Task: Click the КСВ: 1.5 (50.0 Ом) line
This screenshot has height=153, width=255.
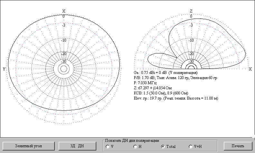Action: 161,93
